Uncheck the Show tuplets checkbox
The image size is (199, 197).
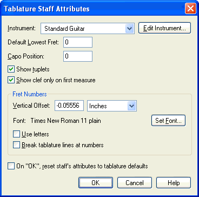pyautogui.click(x=11, y=69)
